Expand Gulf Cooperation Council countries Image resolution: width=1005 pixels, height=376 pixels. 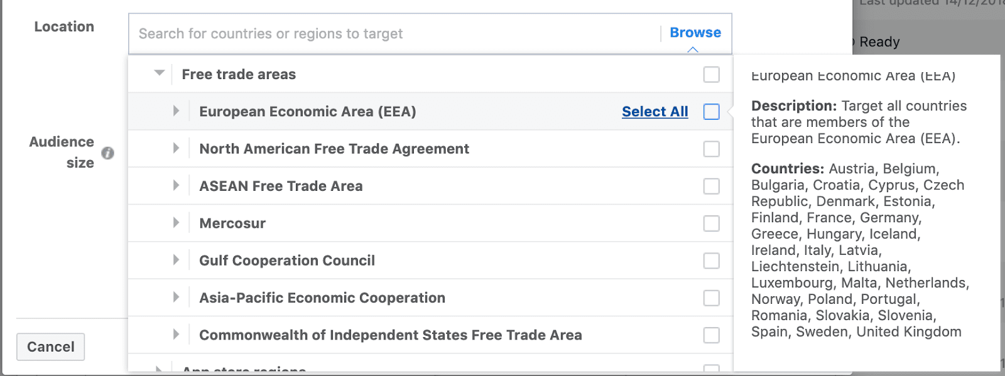[x=176, y=260]
